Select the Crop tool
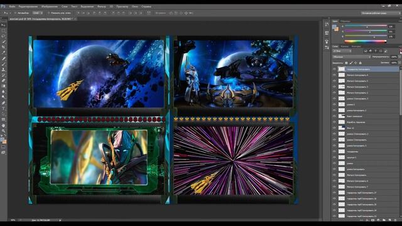The height and width of the screenshot is (226, 402). click(x=3, y=48)
